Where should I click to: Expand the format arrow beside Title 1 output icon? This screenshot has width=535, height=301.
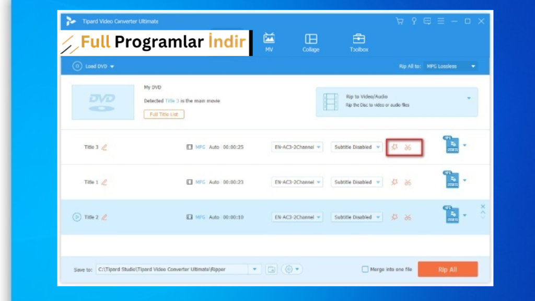pyautogui.click(x=464, y=180)
